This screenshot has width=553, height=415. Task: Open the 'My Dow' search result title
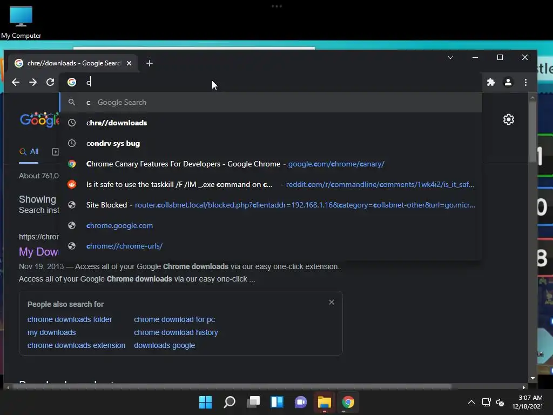coord(39,252)
